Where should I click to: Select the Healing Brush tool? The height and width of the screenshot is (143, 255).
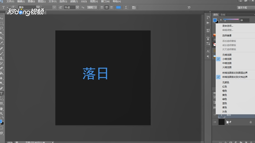click(x=2, y=48)
